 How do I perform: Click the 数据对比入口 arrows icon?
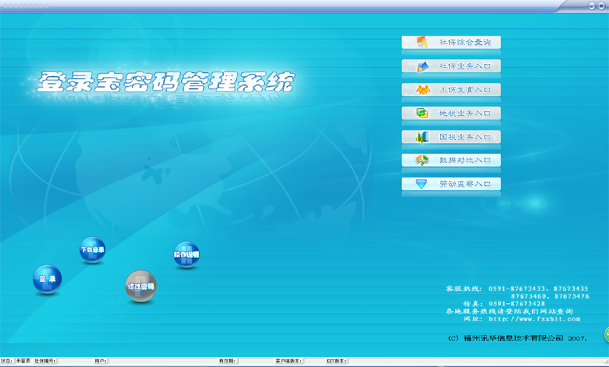coord(421,161)
